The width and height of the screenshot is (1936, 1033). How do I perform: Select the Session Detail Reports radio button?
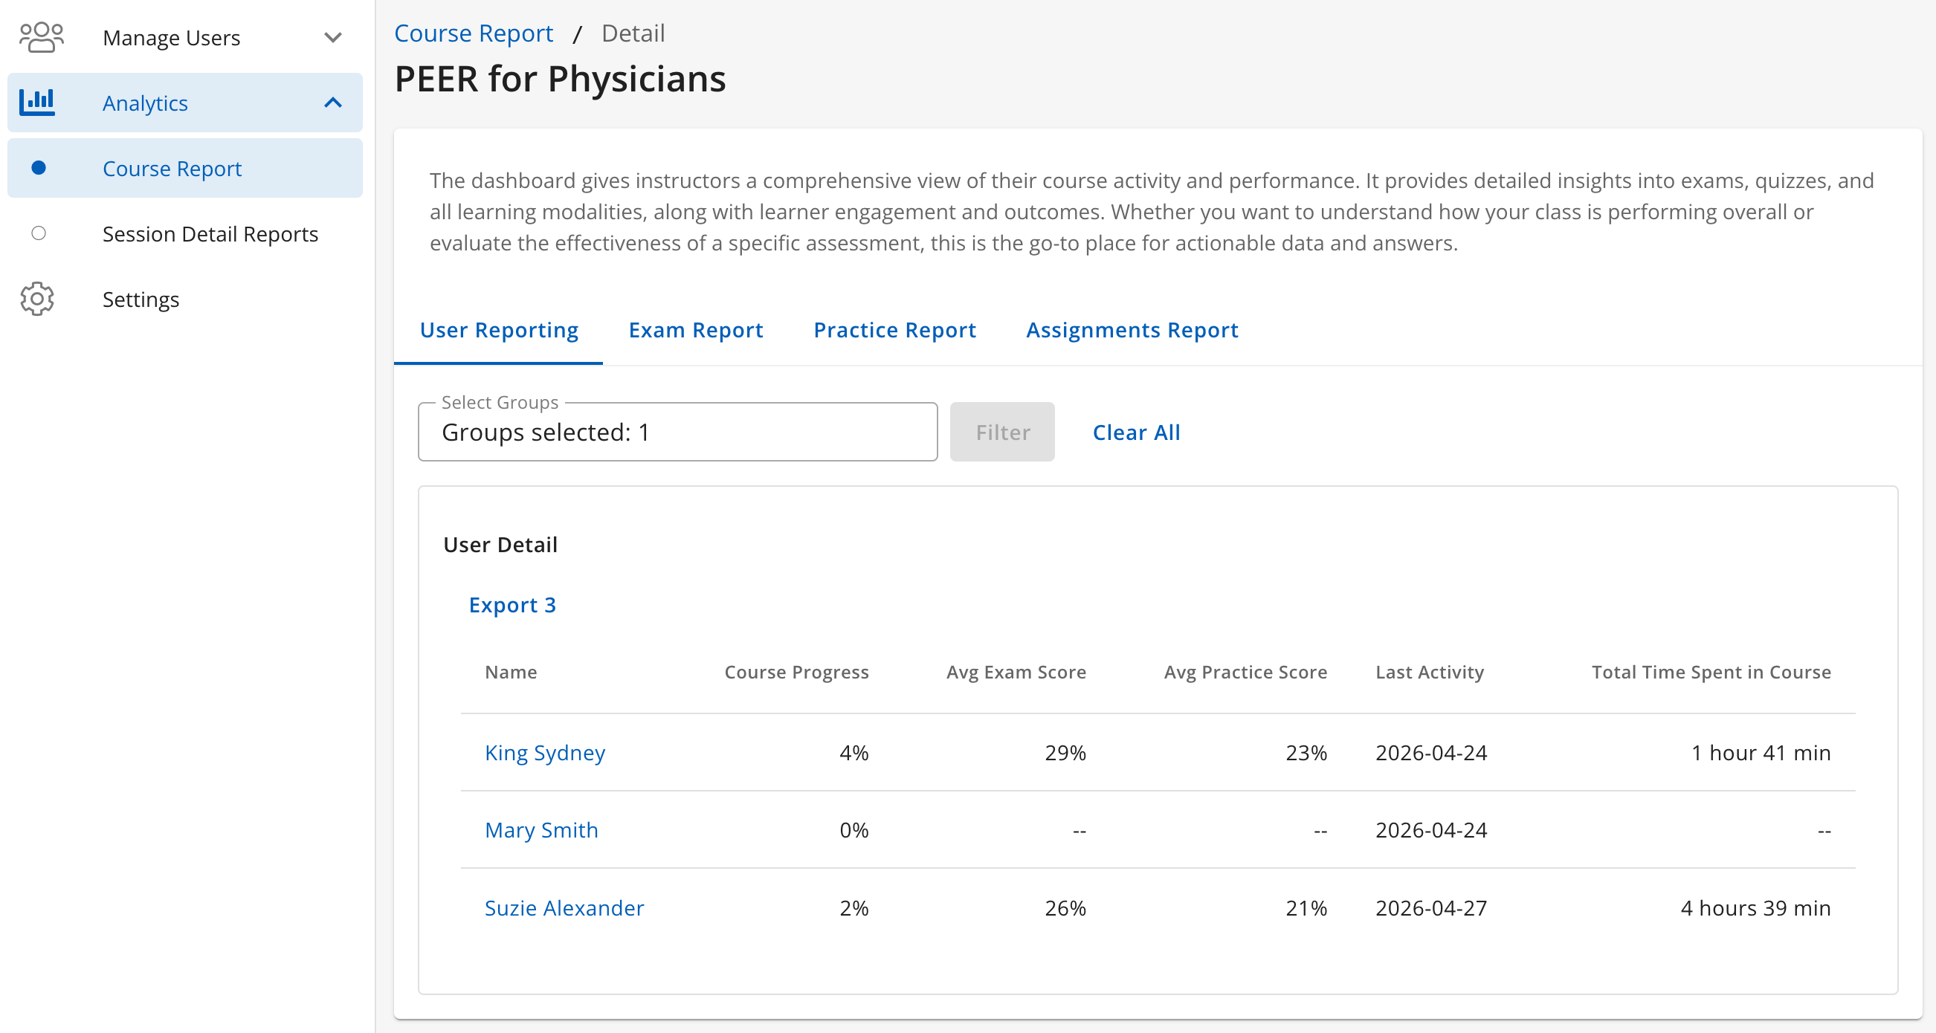point(39,233)
